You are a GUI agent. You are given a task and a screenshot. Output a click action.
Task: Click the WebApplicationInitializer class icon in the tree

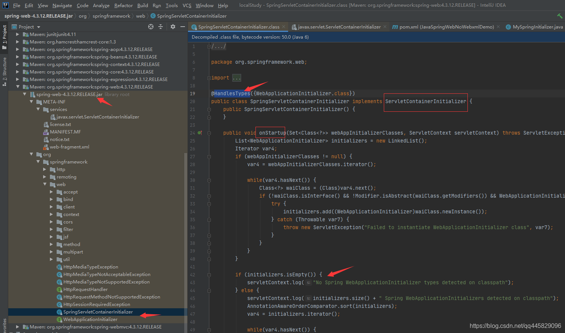coord(59,319)
